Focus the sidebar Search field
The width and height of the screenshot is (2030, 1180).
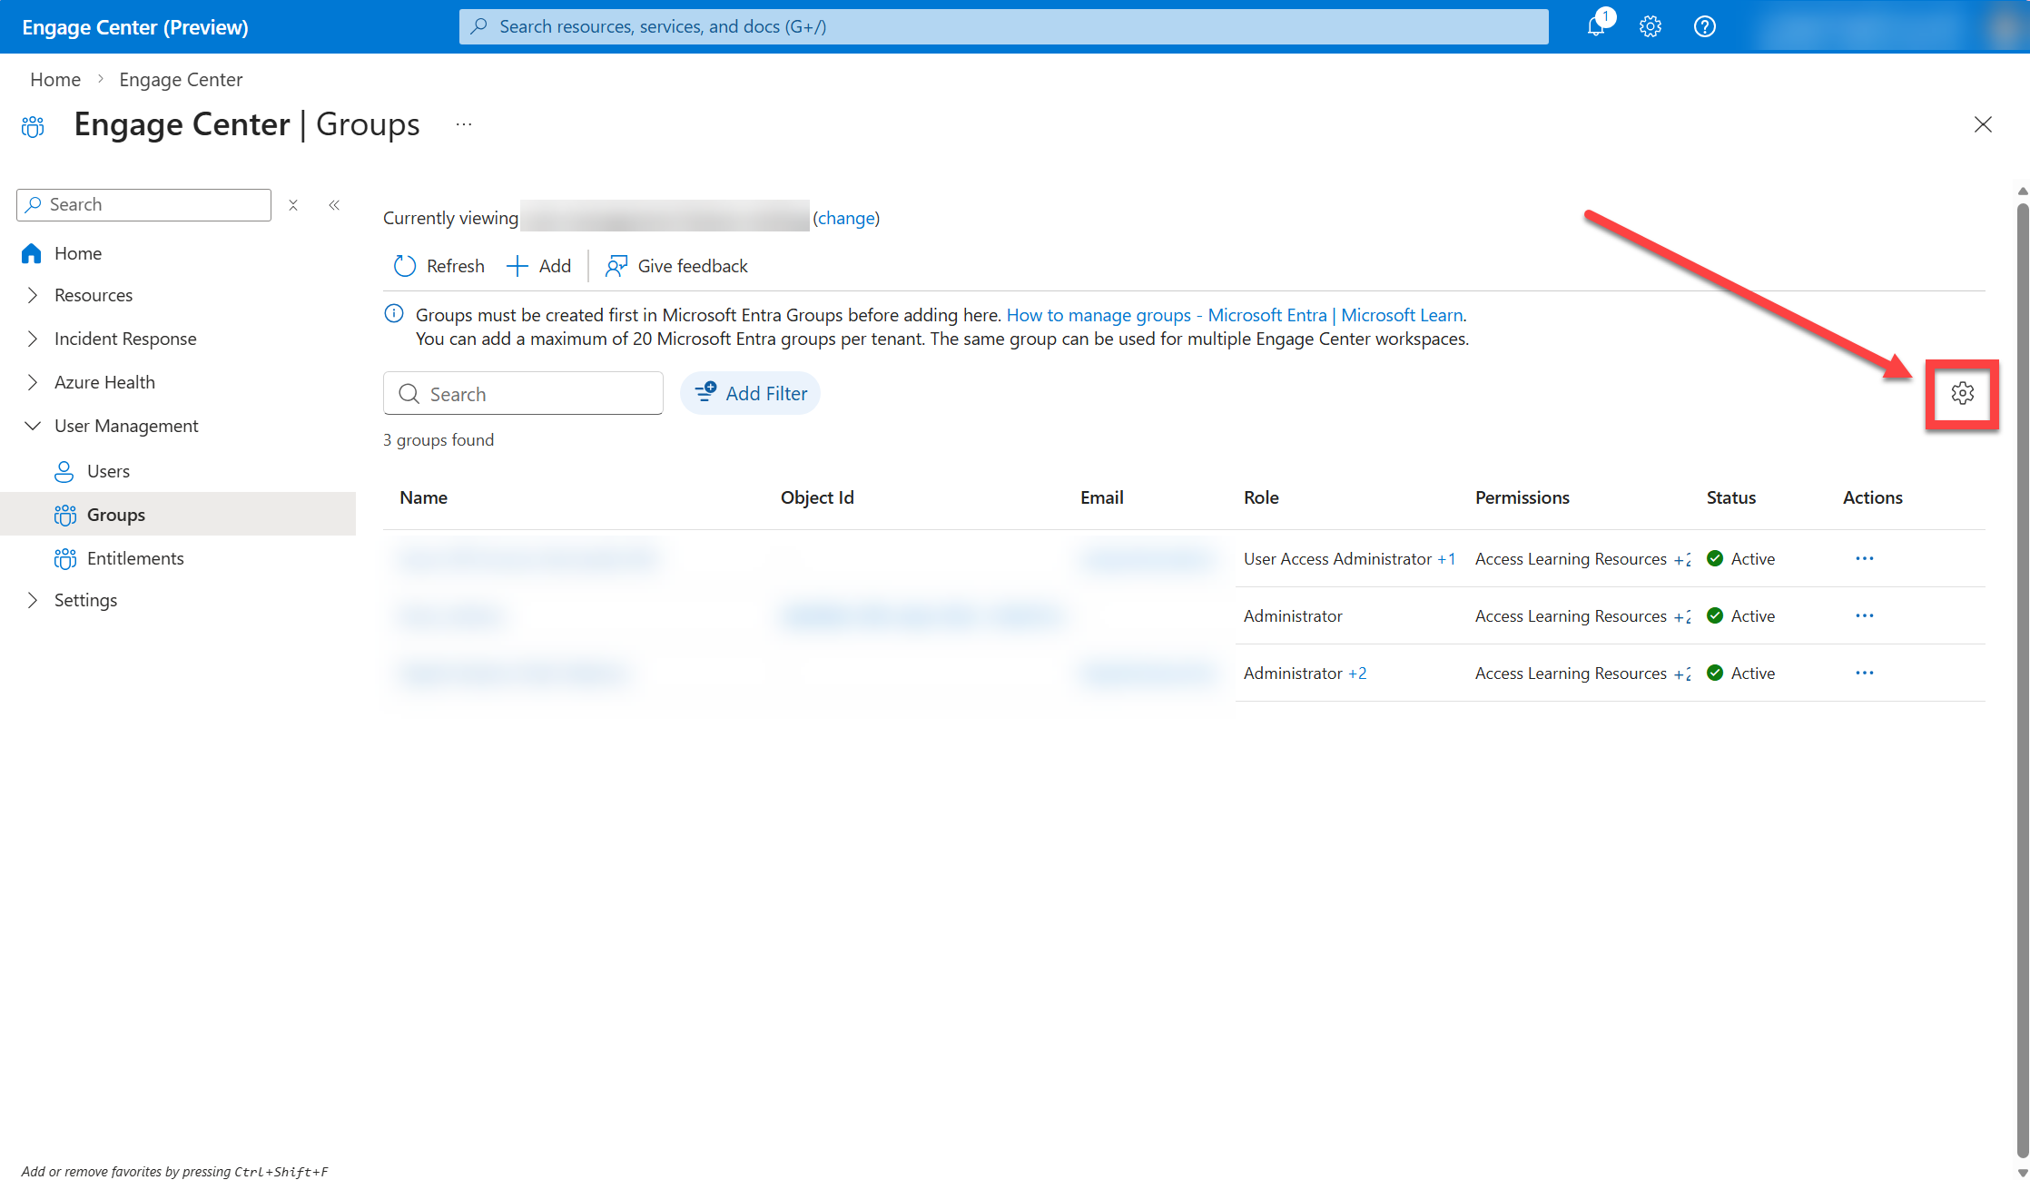pos(143,205)
